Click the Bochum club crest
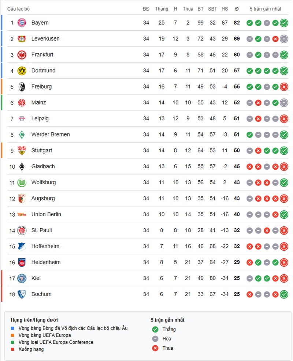 click(x=22, y=294)
